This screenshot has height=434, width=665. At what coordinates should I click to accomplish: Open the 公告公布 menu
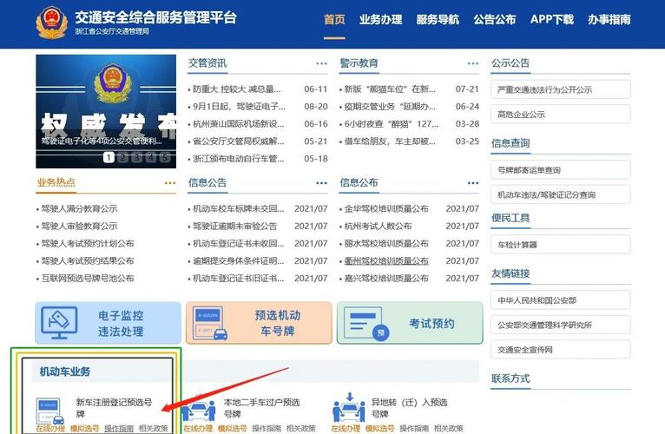point(495,19)
